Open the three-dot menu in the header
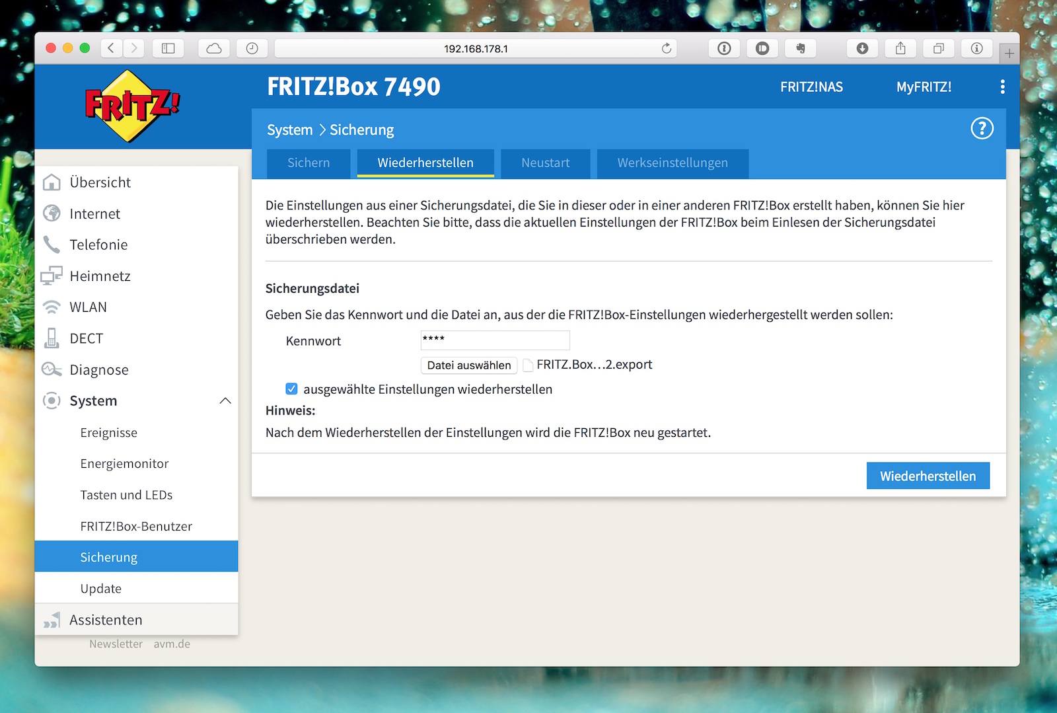The width and height of the screenshot is (1057, 713). click(x=1002, y=87)
